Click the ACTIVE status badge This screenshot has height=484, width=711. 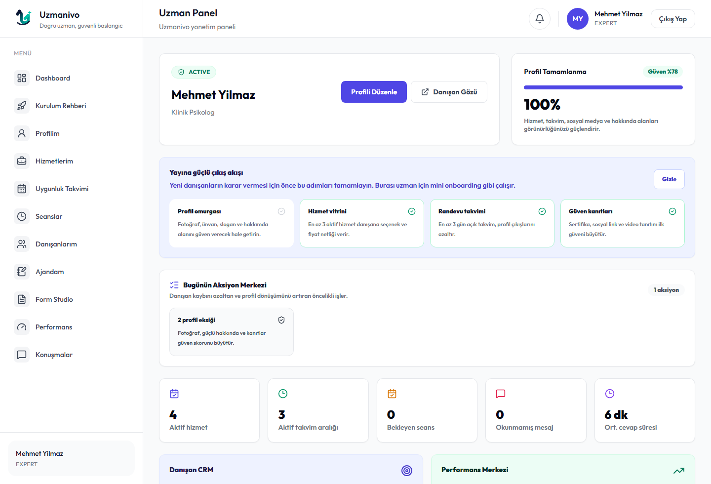(194, 72)
